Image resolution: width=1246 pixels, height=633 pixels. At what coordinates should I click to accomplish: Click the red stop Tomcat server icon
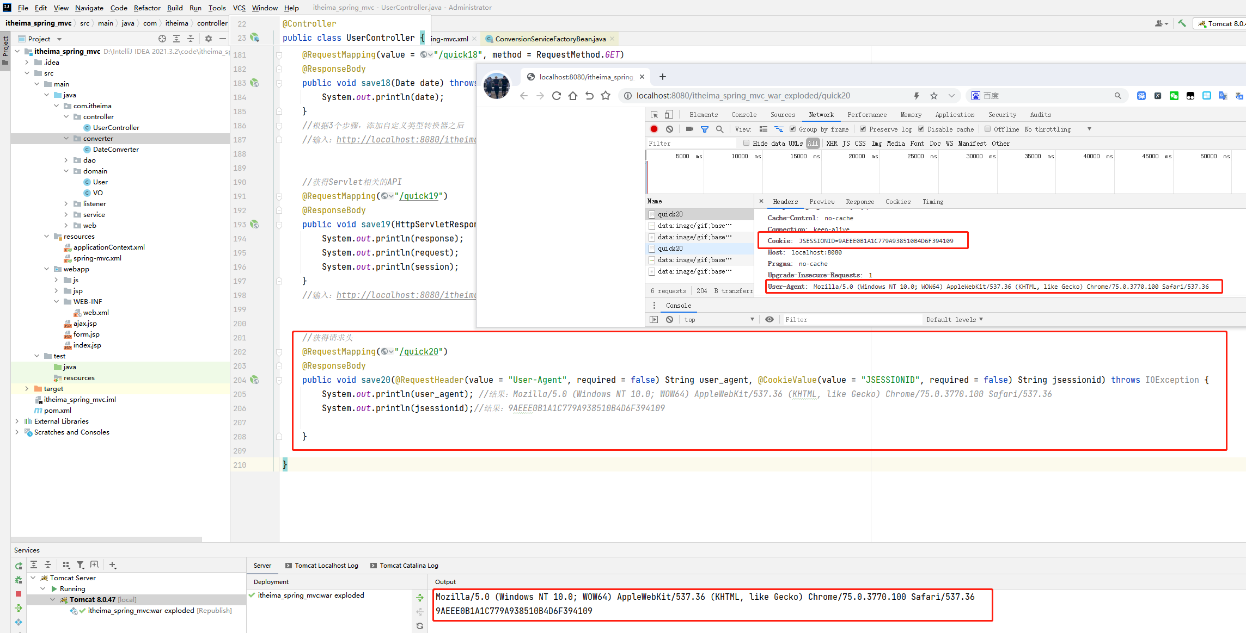coord(19,594)
